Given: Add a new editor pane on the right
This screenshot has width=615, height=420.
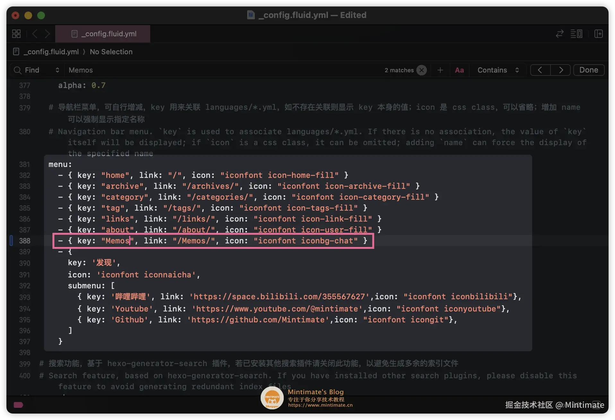Looking at the screenshot, I should [x=598, y=34].
